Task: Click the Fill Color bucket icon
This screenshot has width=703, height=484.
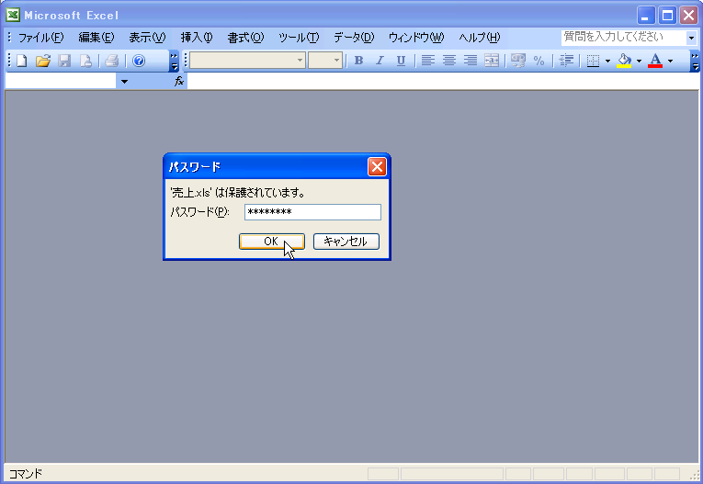Action: pyautogui.click(x=624, y=61)
